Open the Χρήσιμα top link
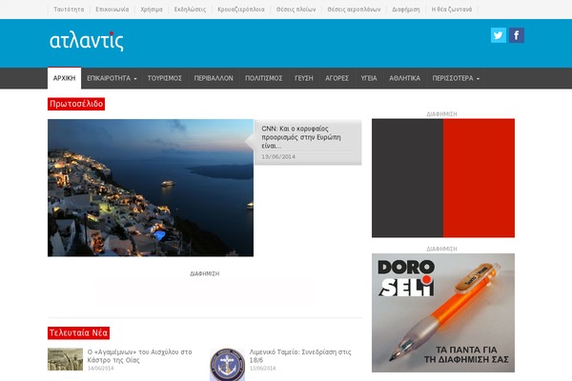Image resolution: width=572 pixels, height=381 pixels. pyautogui.click(x=152, y=10)
